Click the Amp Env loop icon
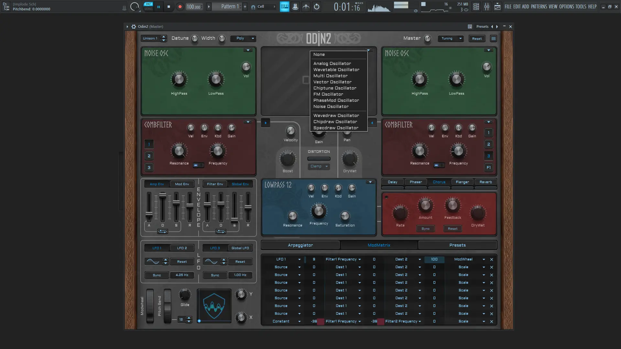 [162, 231]
